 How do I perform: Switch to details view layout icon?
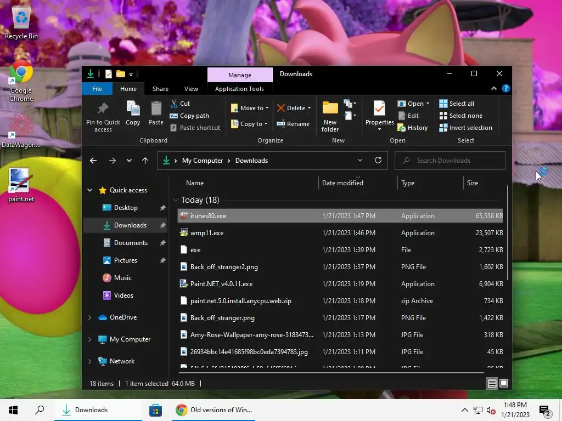coord(492,383)
